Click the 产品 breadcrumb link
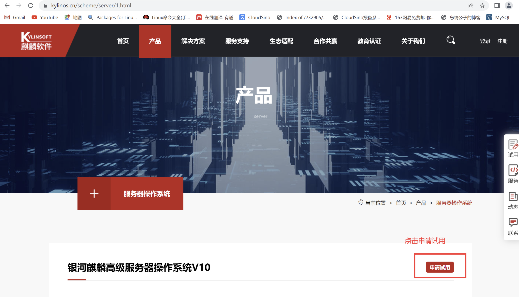 [x=421, y=203]
